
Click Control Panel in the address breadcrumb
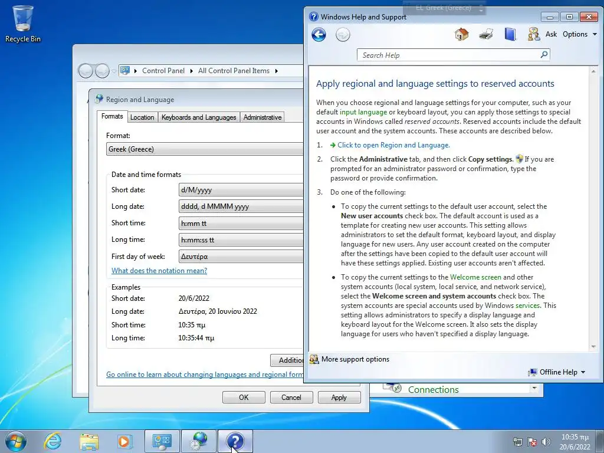pos(163,71)
